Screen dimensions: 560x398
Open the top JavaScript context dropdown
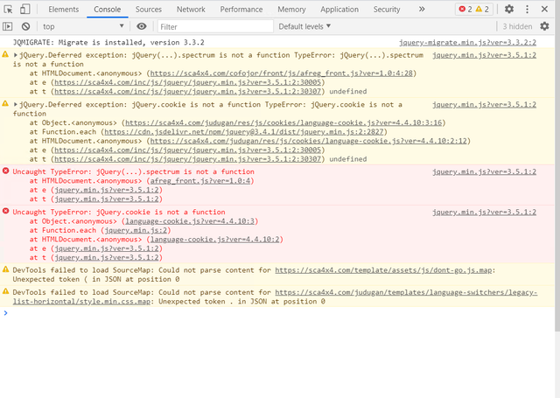point(83,26)
